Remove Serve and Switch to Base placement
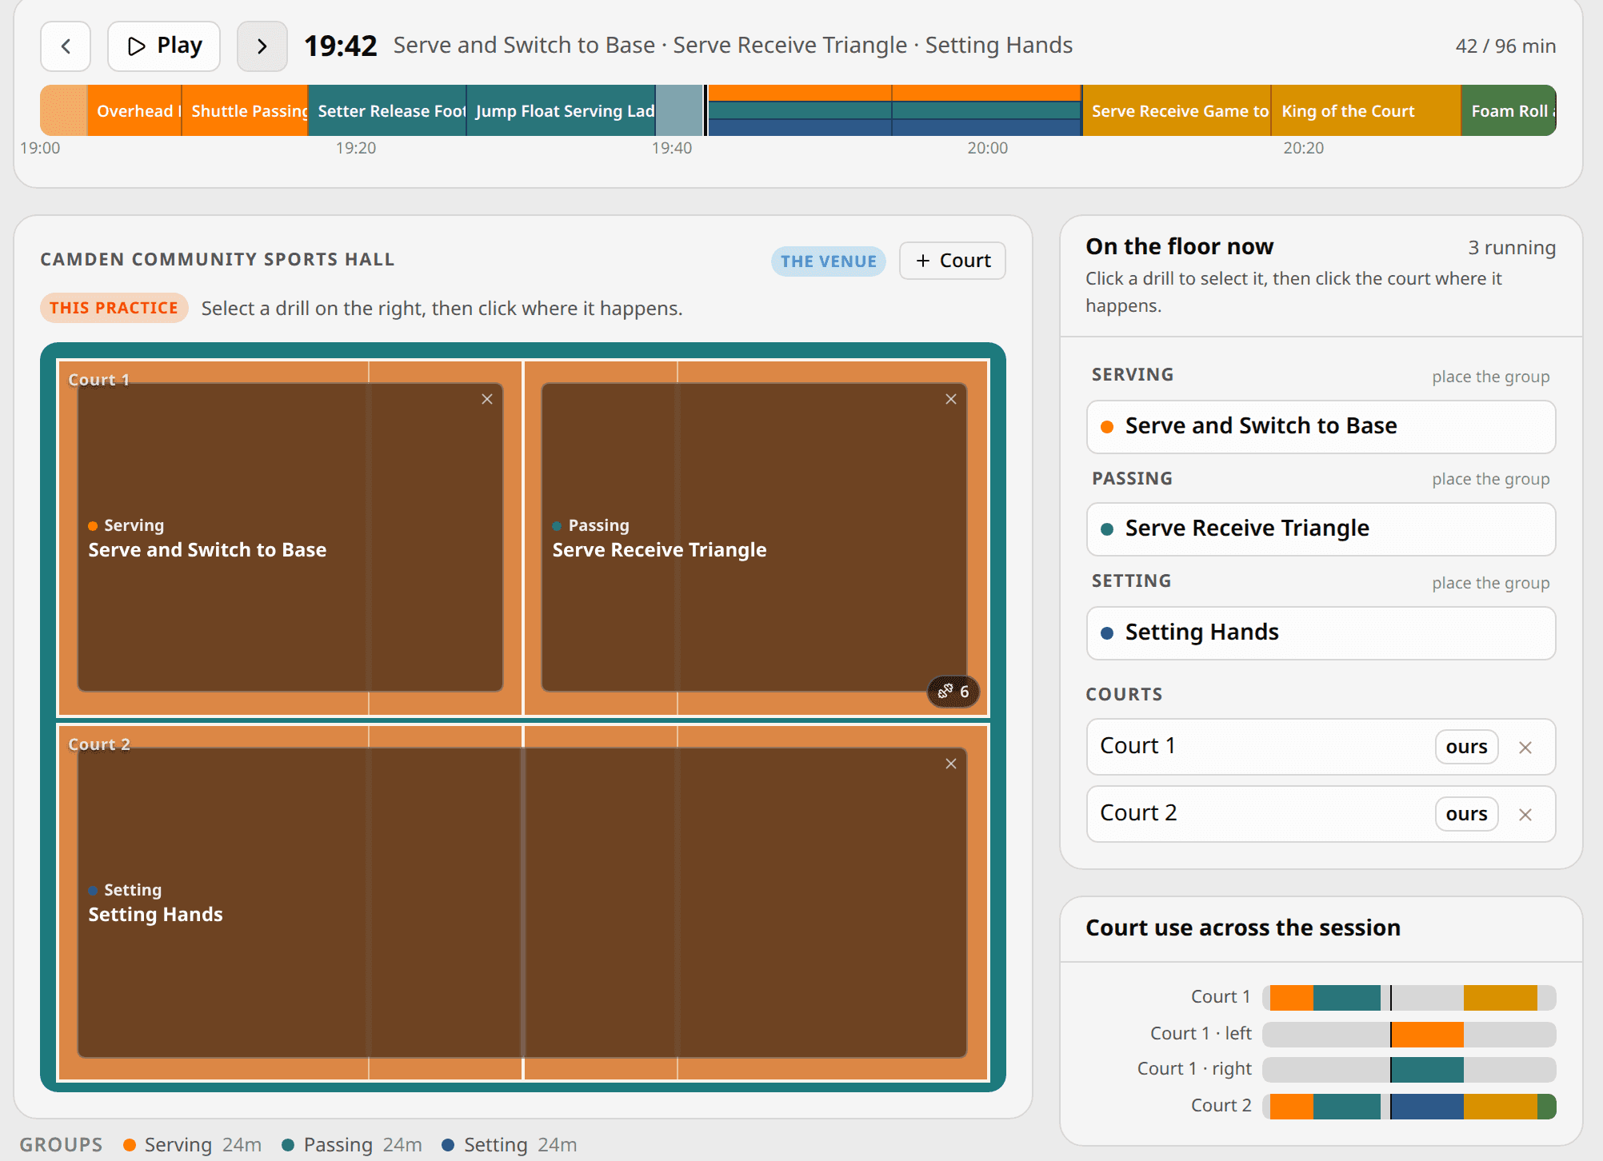The height and width of the screenshot is (1161, 1603). (x=487, y=399)
